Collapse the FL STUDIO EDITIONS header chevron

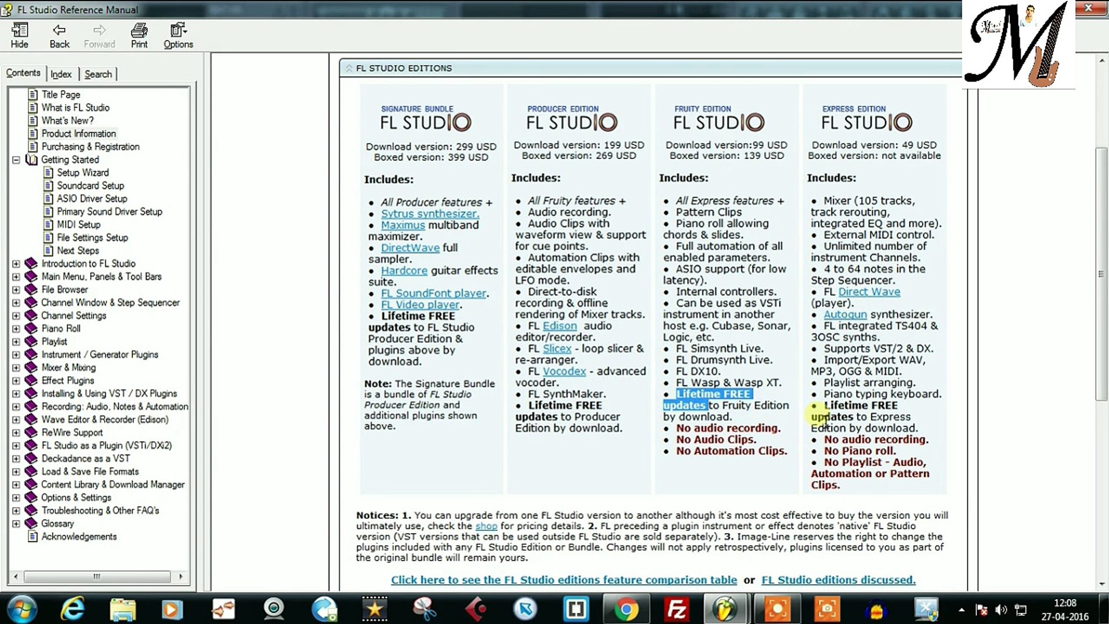[x=349, y=68]
